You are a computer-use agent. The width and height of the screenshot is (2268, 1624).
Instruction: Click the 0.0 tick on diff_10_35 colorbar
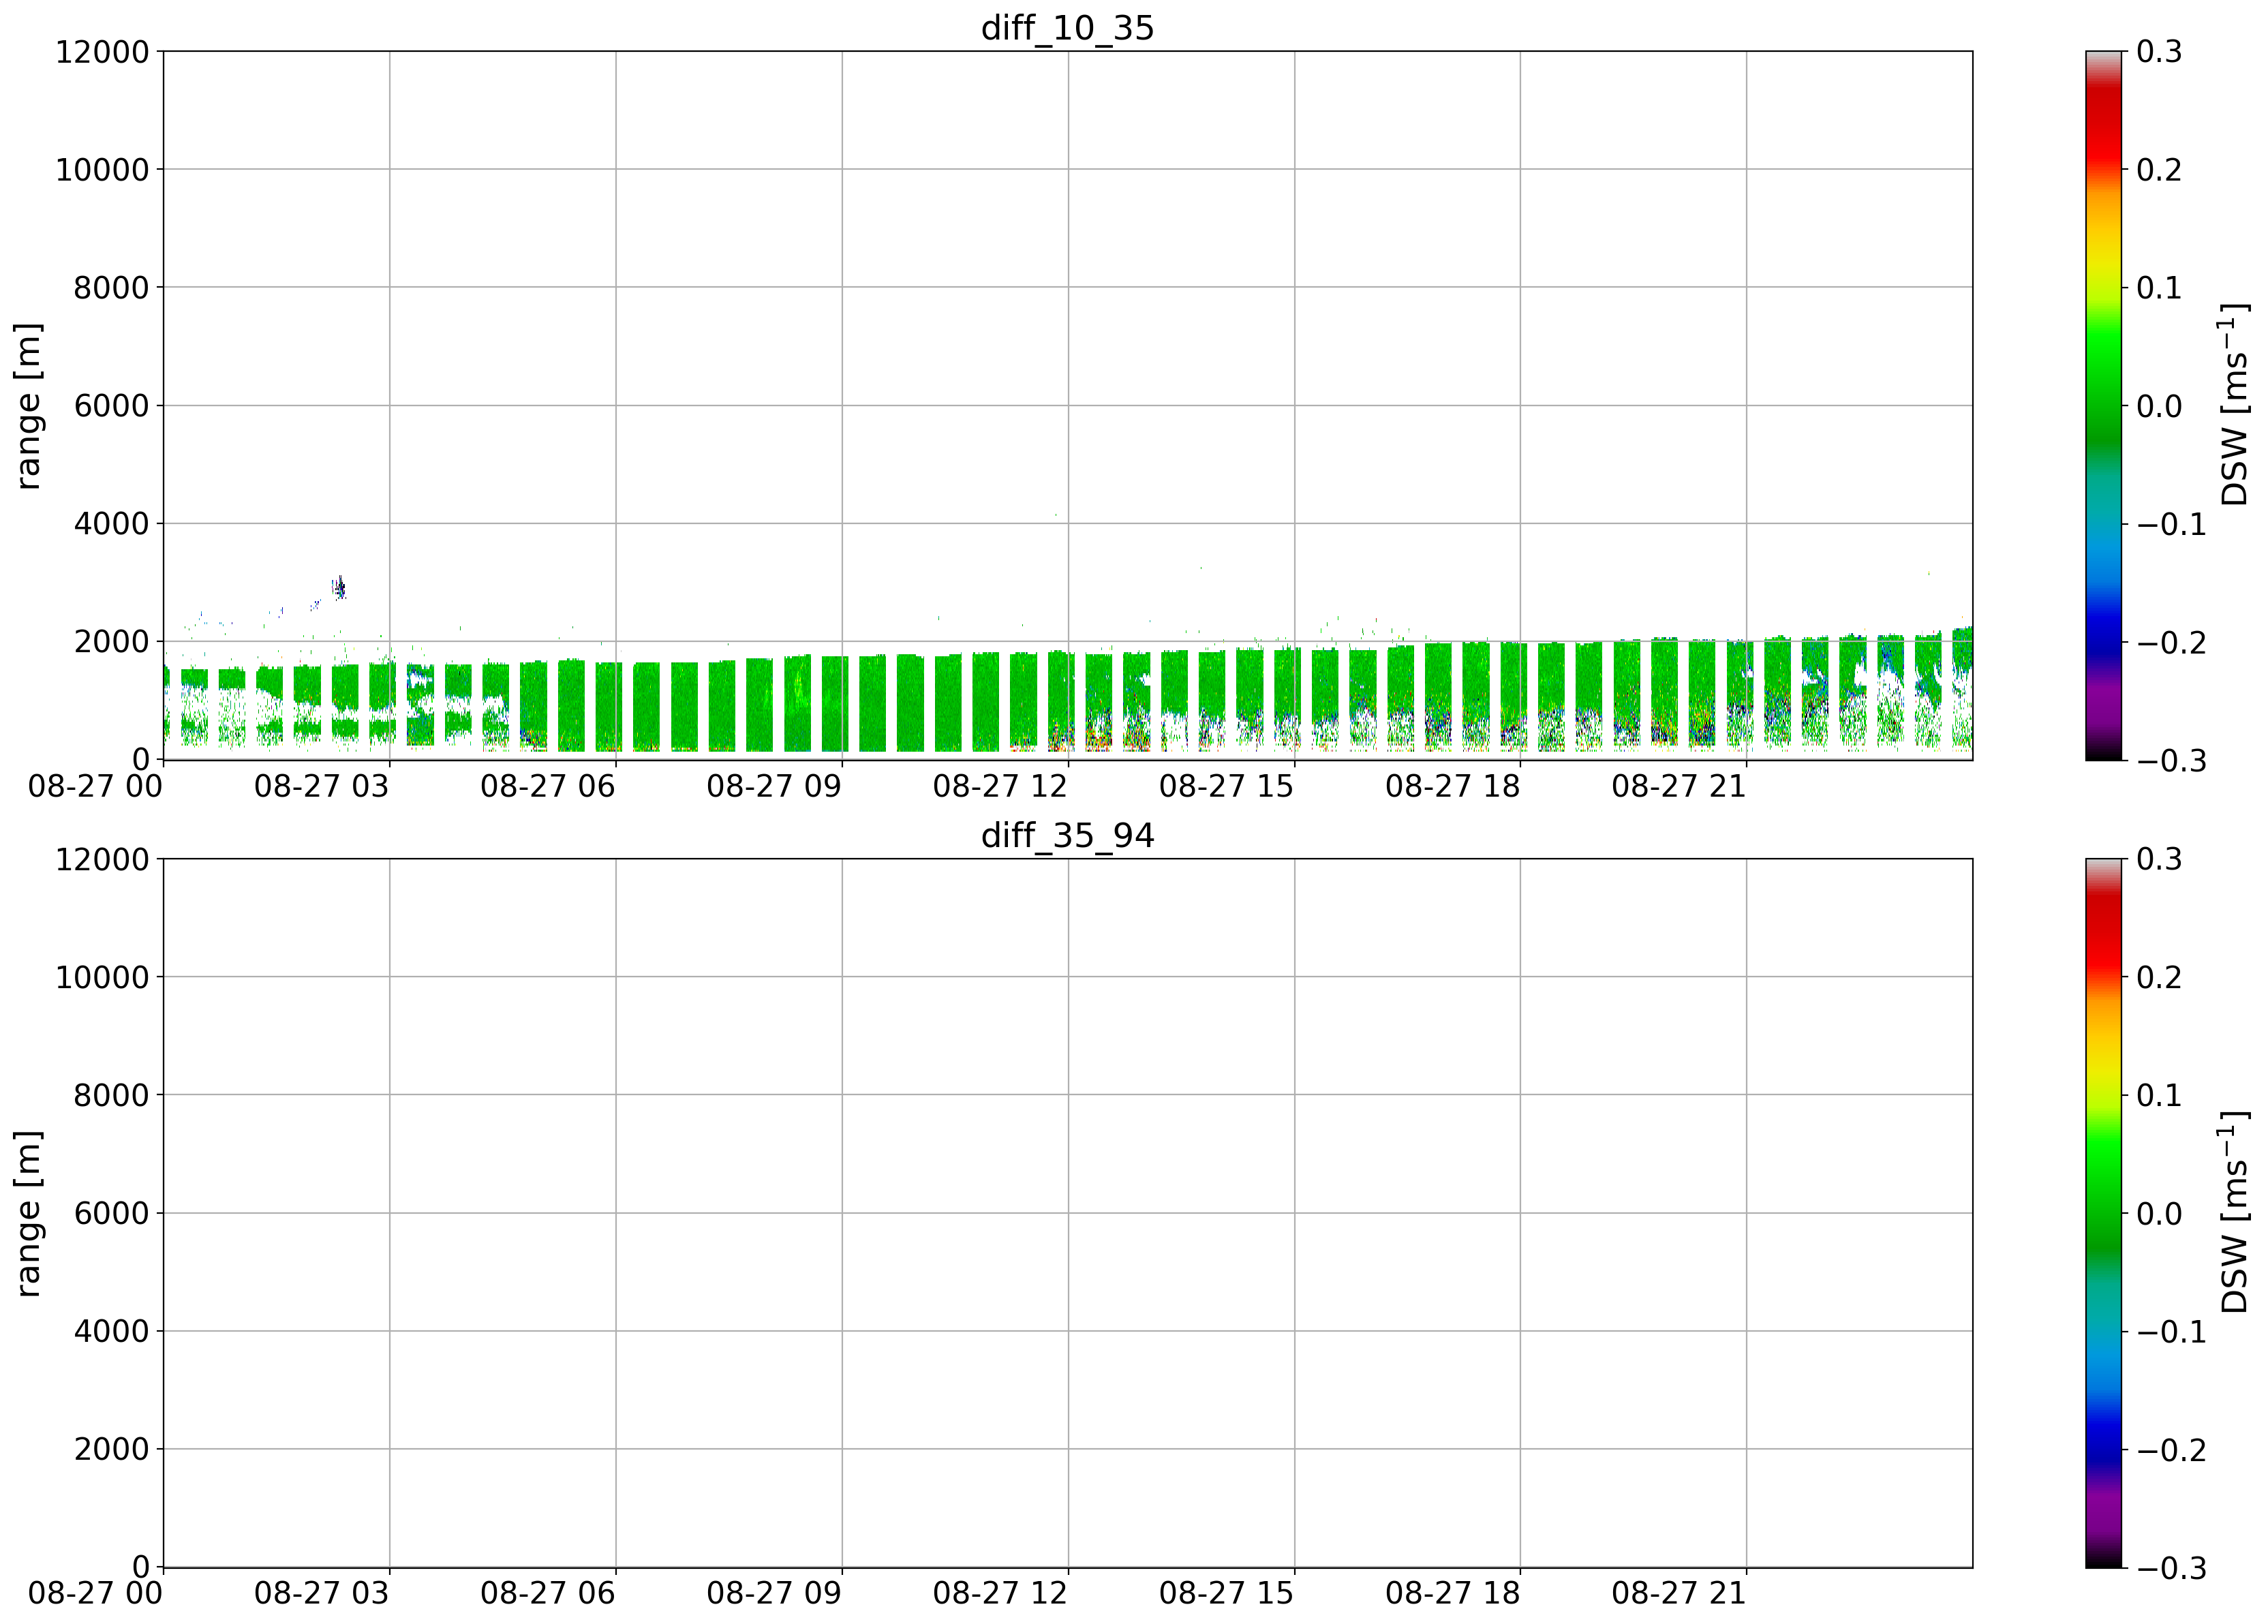[x=2159, y=406]
